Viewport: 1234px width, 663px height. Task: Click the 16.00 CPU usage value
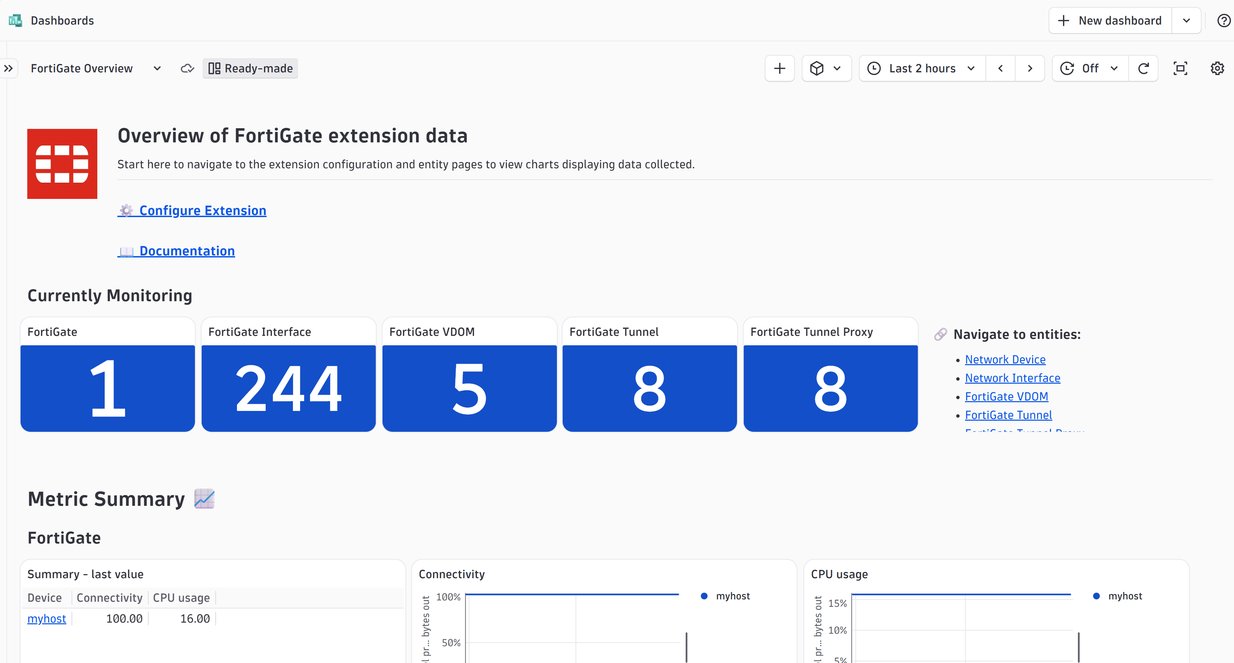click(195, 619)
